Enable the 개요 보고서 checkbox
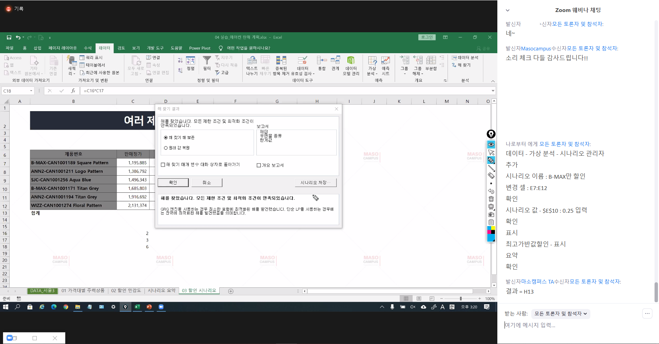The width and height of the screenshot is (659, 344). pos(259,165)
